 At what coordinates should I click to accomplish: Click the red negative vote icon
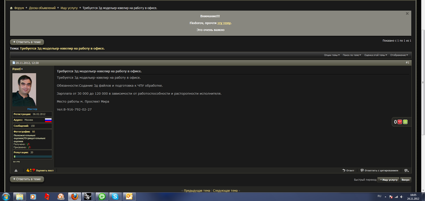[400, 122]
